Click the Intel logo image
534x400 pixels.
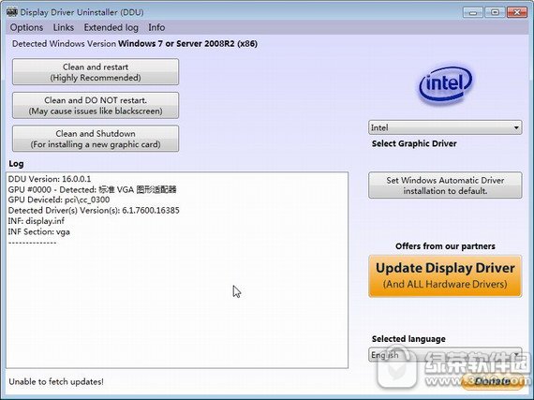445,84
